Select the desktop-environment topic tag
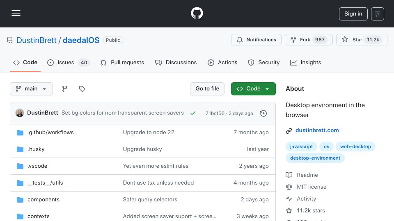 tap(315, 158)
